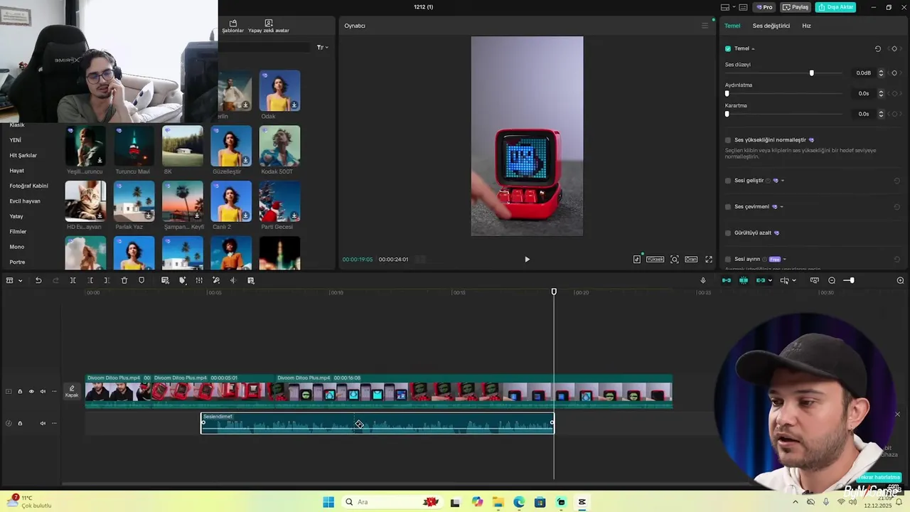Select the Kodak 500T filter thumbnail
This screenshot has width=910, height=512.
[279, 146]
